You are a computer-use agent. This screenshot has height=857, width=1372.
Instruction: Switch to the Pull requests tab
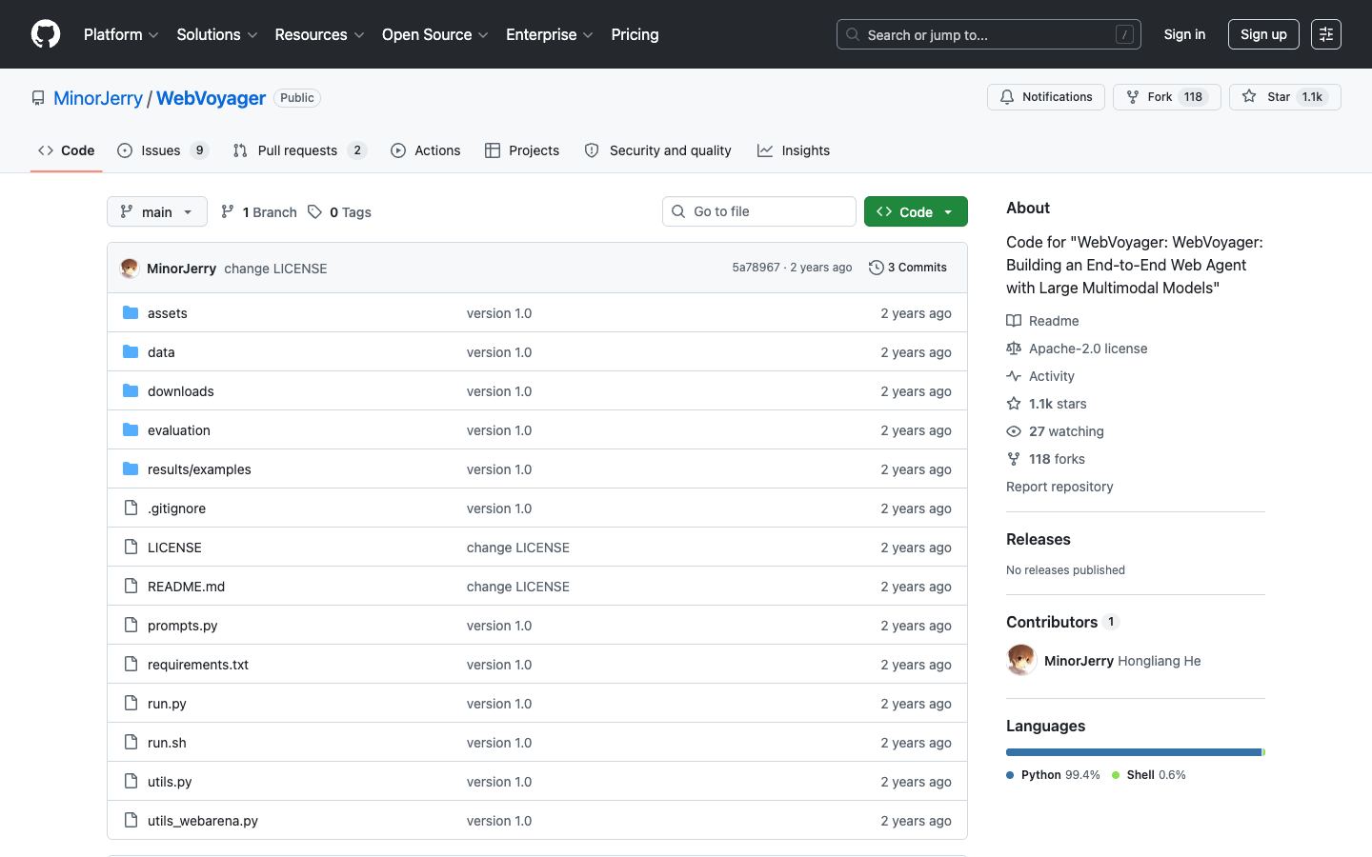299,150
